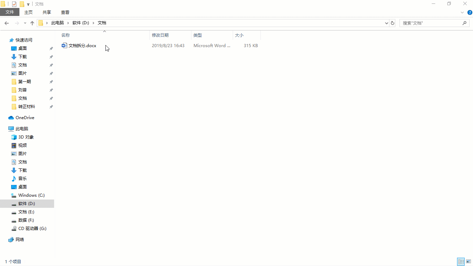Open pinned 下载 under quick access

(x=23, y=57)
